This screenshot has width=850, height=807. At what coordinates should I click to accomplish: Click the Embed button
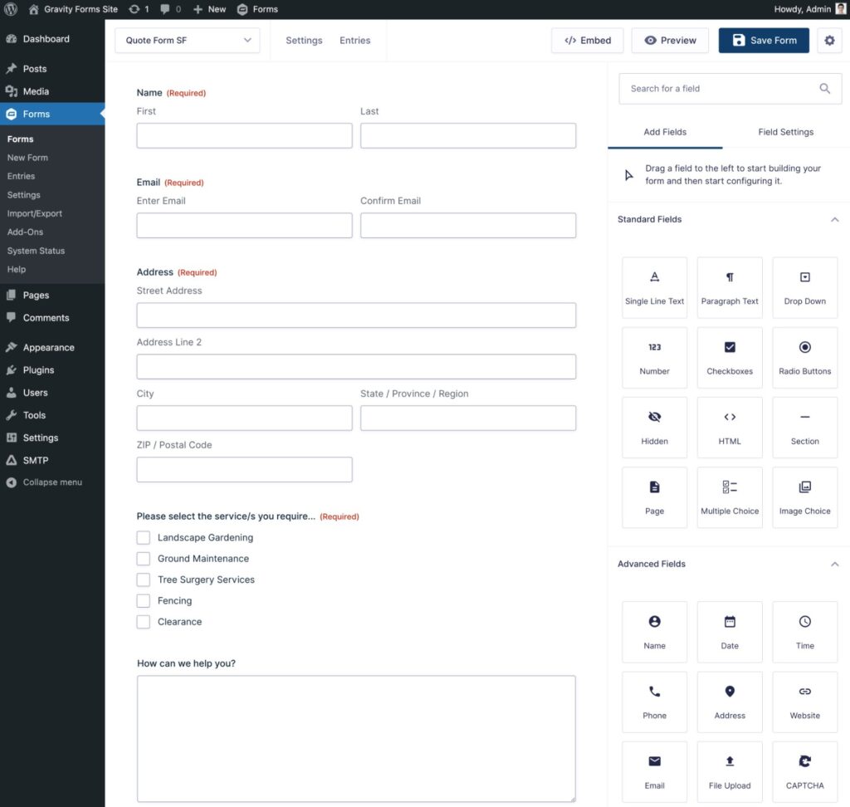click(587, 40)
